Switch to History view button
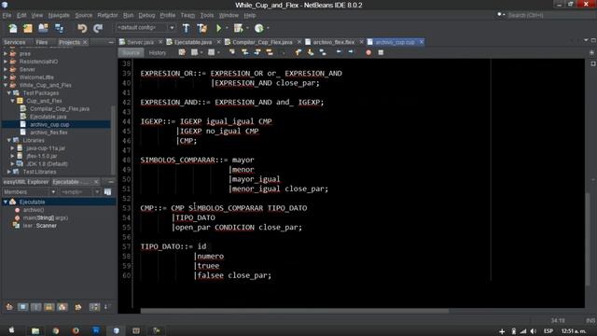Viewport: 597px width, 336px height. tap(158, 52)
